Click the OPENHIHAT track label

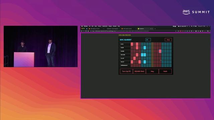pos(125,65)
